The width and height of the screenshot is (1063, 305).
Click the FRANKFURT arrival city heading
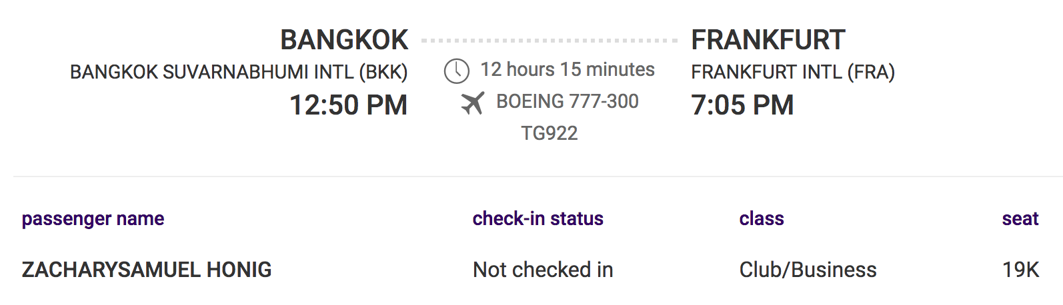(768, 40)
